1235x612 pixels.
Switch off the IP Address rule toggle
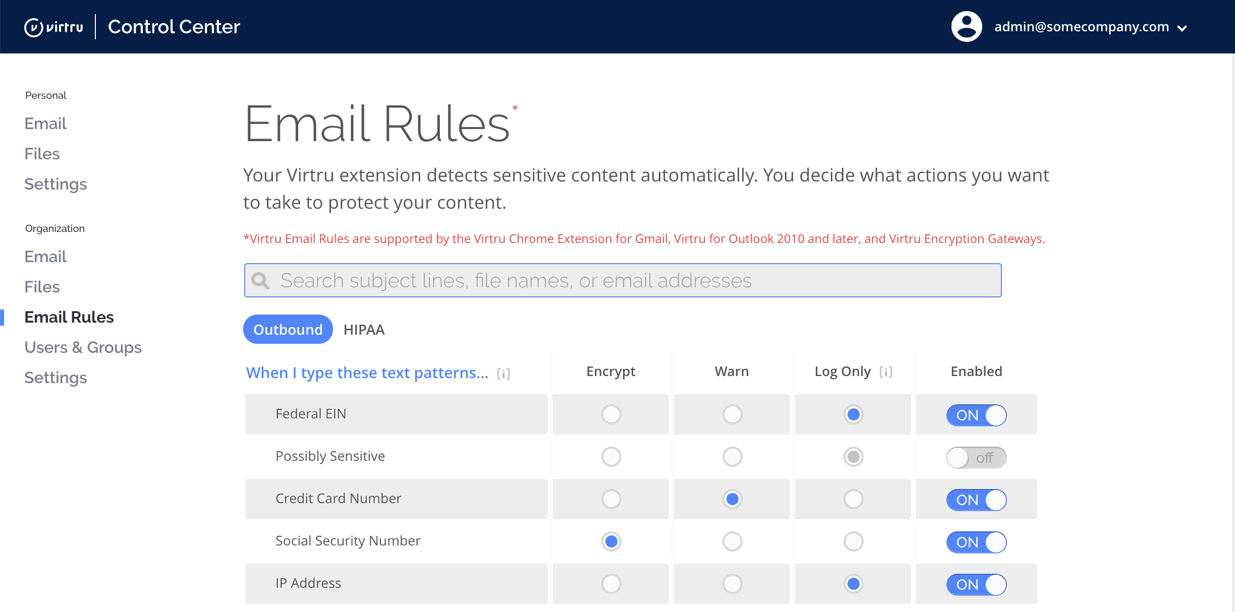pos(976,585)
